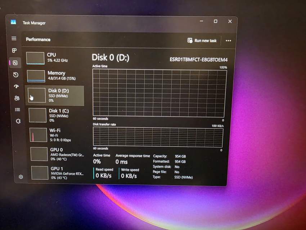Click the Formatted 954 GB value
The width and height of the screenshot is (306, 230).
[180, 162]
